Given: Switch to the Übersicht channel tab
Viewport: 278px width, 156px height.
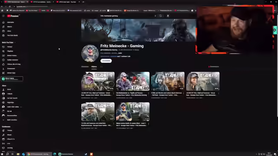Looking at the screenshot, I should click(x=85, y=67).
